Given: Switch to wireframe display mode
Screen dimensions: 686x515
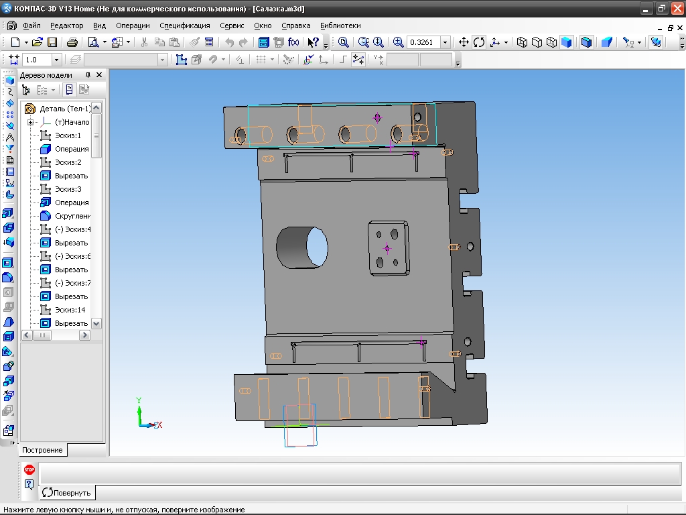Looking at the screenshot, I should (x=522, y=42).
